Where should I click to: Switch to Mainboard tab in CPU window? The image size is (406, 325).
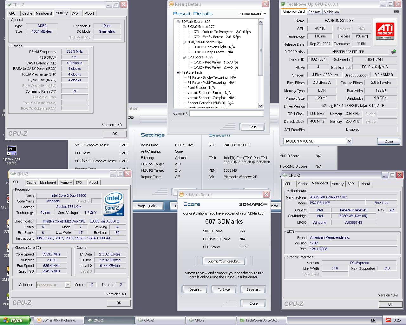coord(48,182)
